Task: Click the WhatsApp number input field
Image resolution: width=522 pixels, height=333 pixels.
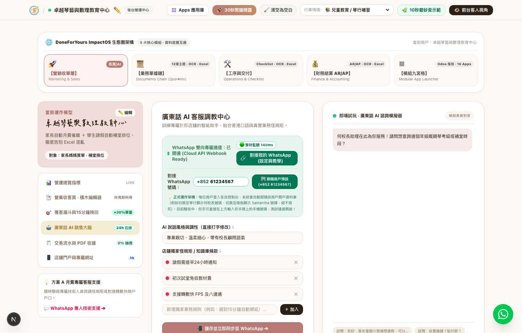Action: (x=221, y=182)
